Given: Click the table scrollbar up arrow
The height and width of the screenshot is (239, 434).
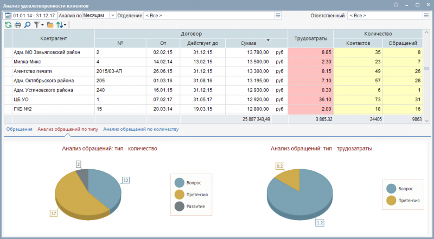Looking at the screenshot, I should point(426,32).
